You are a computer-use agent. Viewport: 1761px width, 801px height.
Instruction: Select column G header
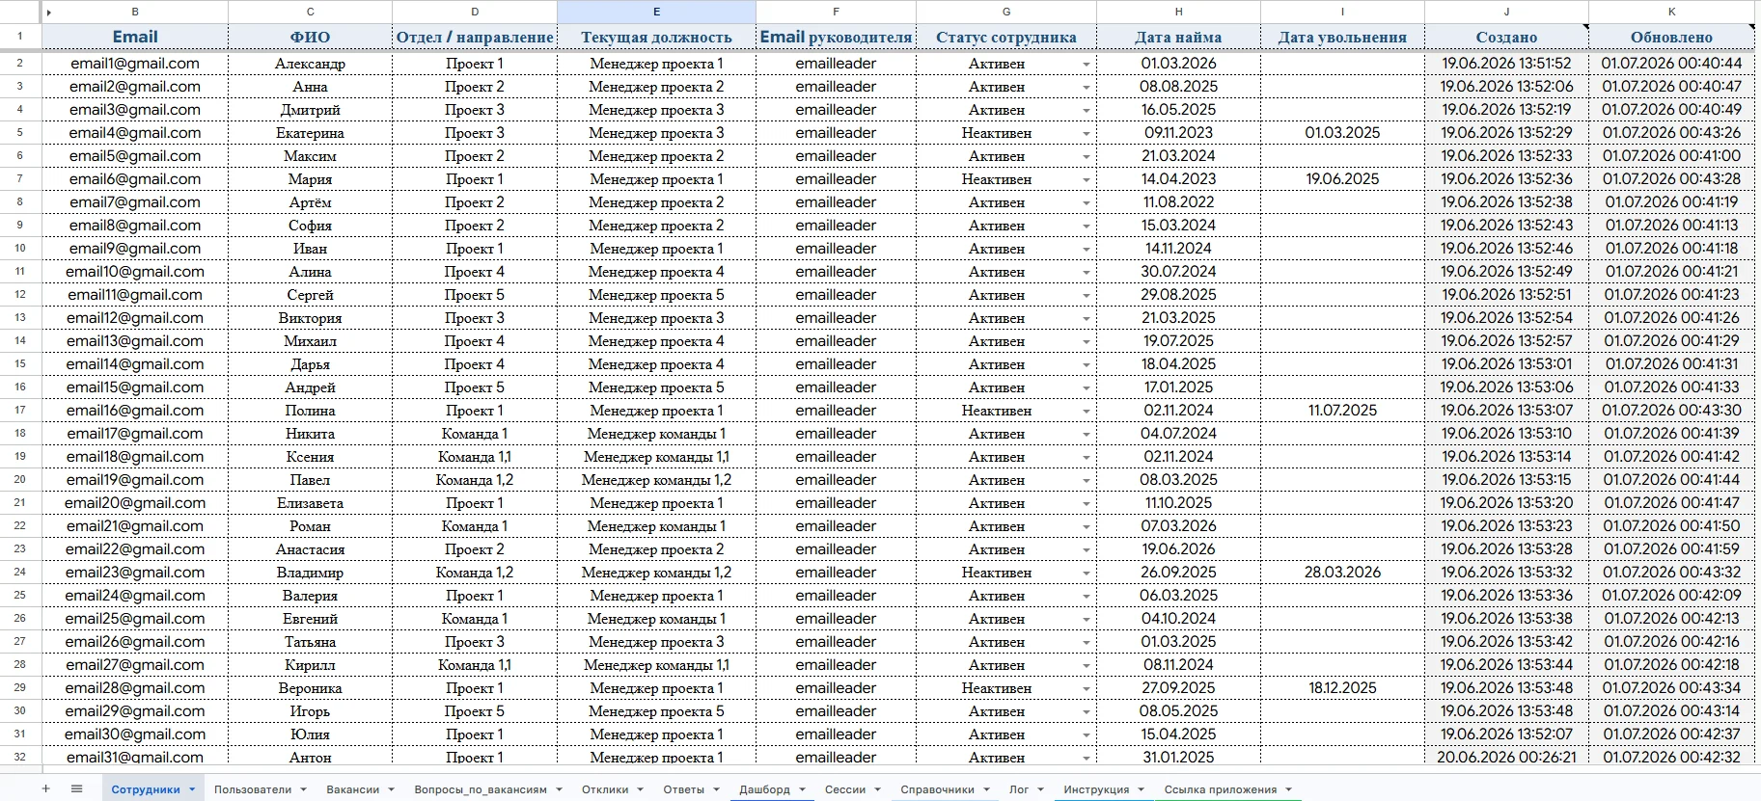tap(1006, 12)
